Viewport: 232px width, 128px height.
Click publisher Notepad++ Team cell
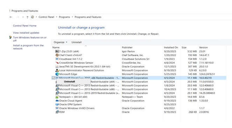click(x=132, y=97)
